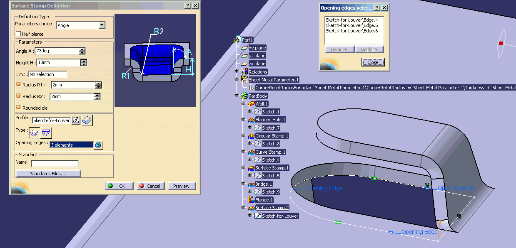Toggle the Radius R1 option
This screenshot has width=516, height=248.
click(18, 84)
